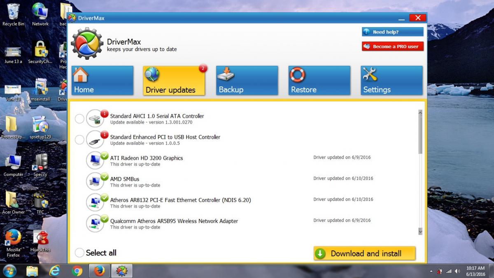
Task: Click the Standard AHCI Serial ATA device icon
Action: (x=95, y=119)
